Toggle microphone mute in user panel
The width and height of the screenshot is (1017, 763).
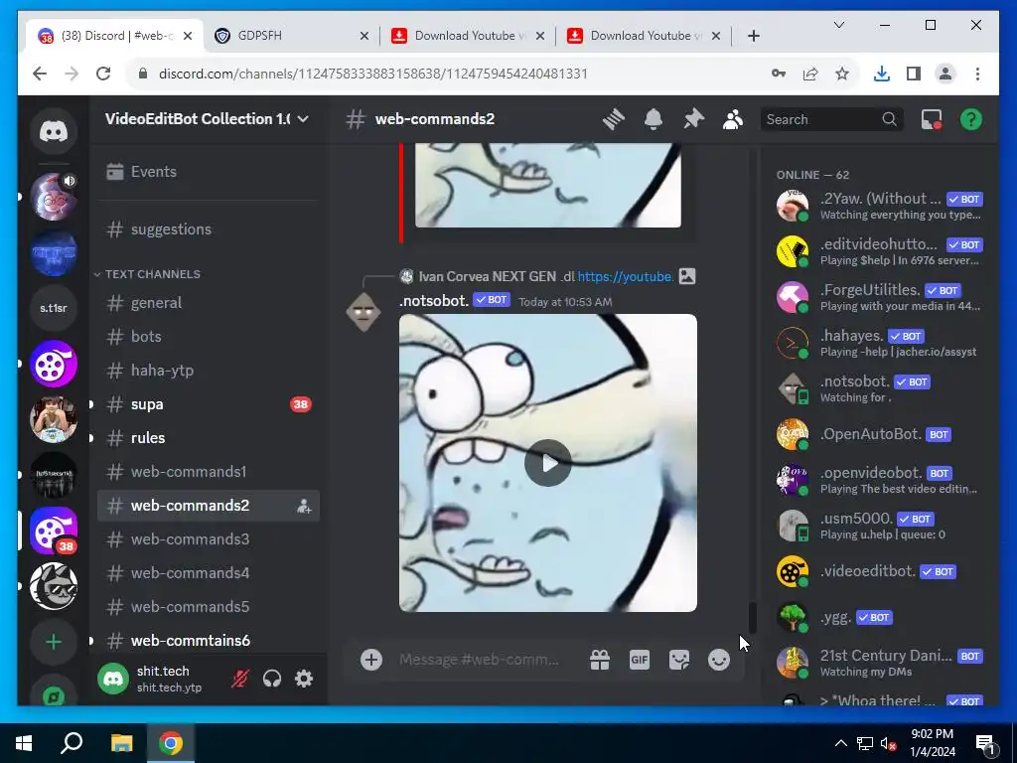pyautogui.click(x=240, y=679)
